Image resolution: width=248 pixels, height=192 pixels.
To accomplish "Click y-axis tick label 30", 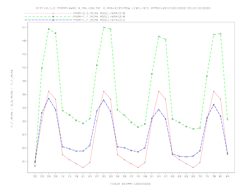I will click(x=24, y=121).
